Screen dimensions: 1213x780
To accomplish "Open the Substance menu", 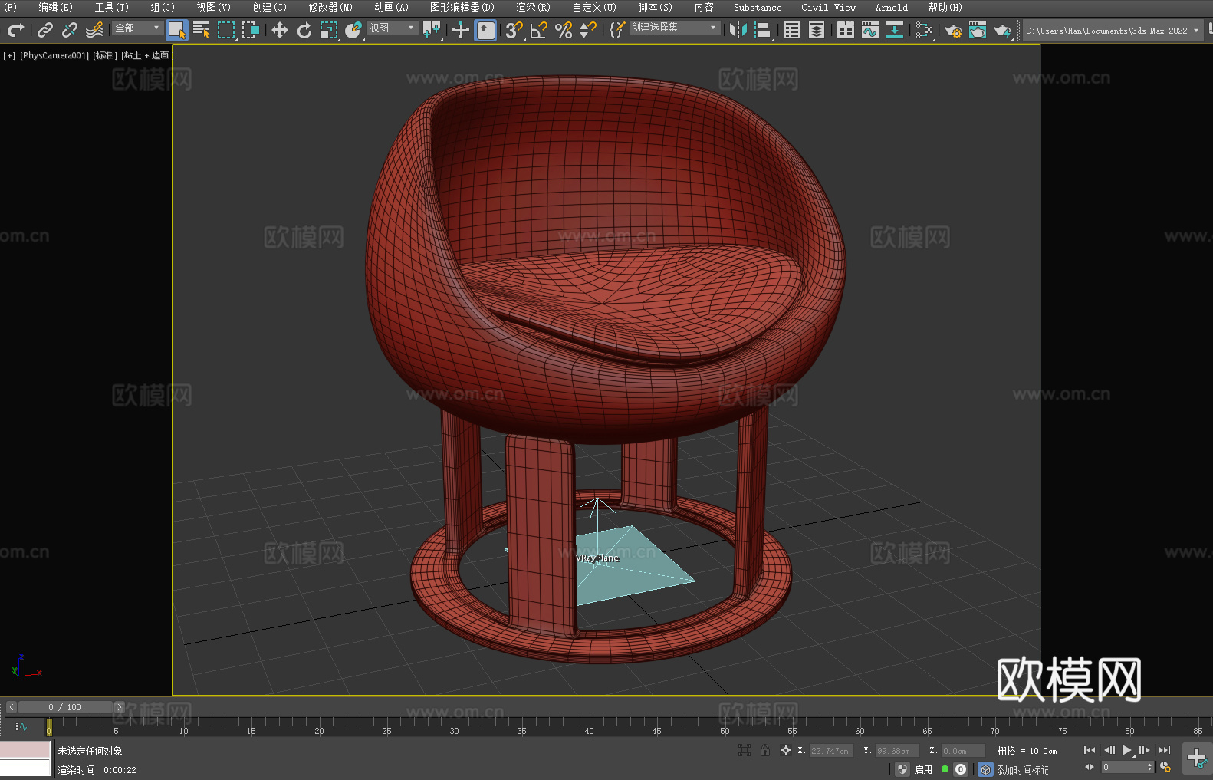I will coord(758,7).
